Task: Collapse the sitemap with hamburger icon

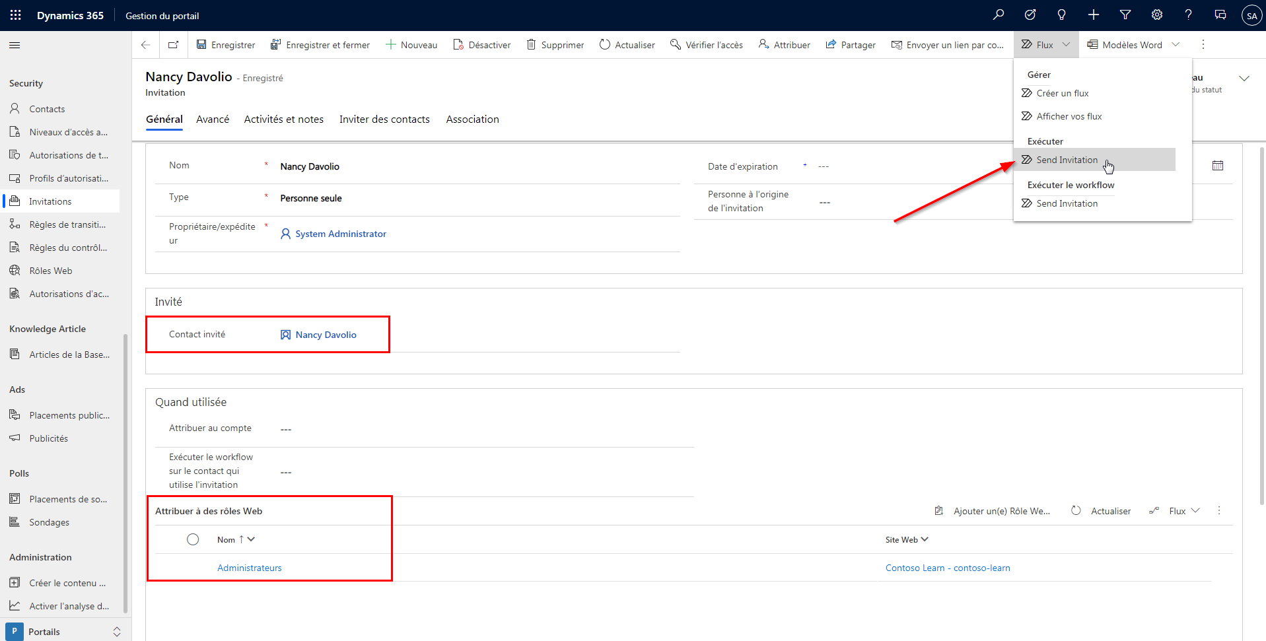Action: click(x=15, y=45)
